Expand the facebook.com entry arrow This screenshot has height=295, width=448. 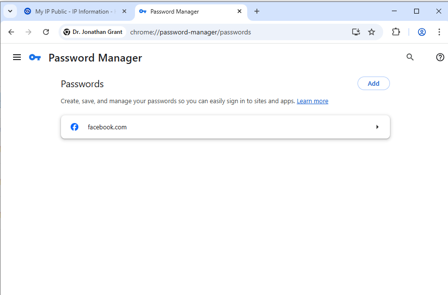point(377,127)
